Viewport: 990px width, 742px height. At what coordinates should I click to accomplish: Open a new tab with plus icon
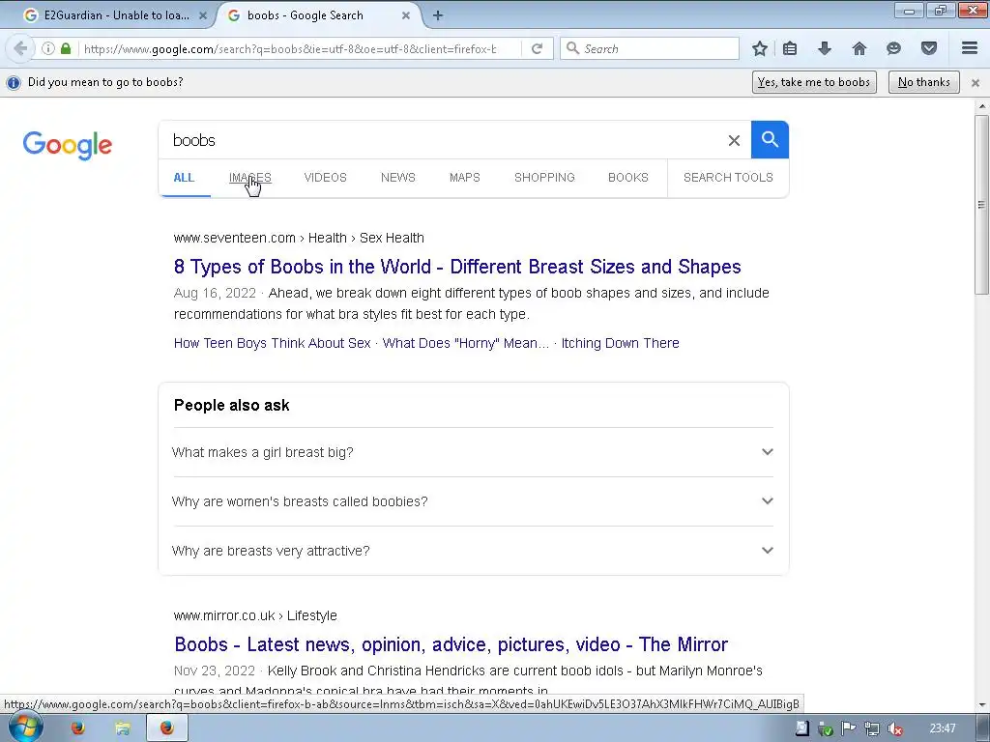pyautogui.click(x=438, y=15)
